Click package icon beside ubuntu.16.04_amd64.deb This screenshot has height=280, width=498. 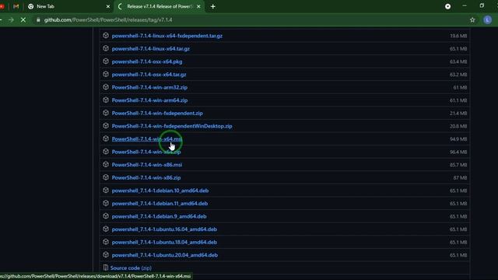[106, 229]
